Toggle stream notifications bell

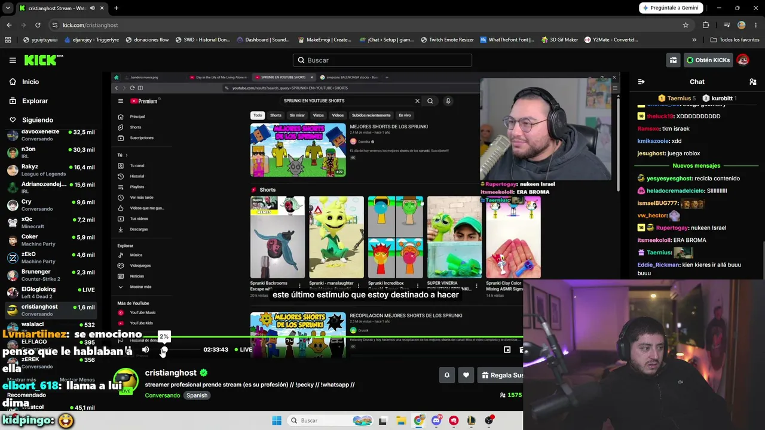[x=446, y=375]
